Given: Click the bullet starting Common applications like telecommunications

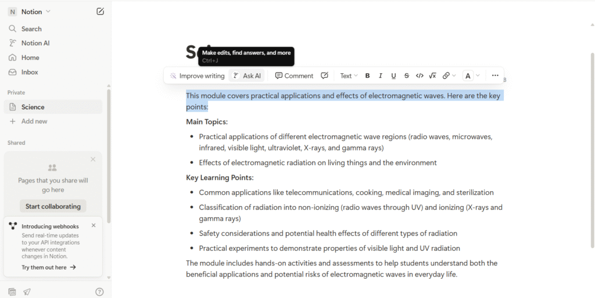Looking at the screenshot, I should (346, 193).
